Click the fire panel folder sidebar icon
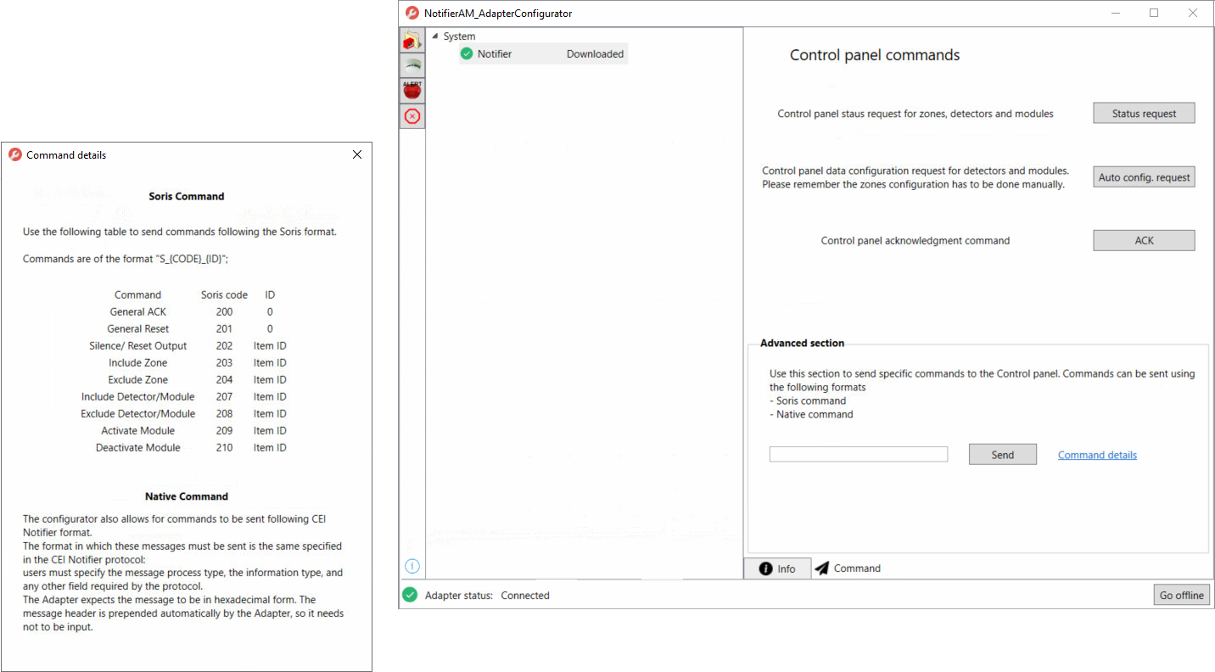The width and height of the screenshot is (1215, 672). (412, 40)
